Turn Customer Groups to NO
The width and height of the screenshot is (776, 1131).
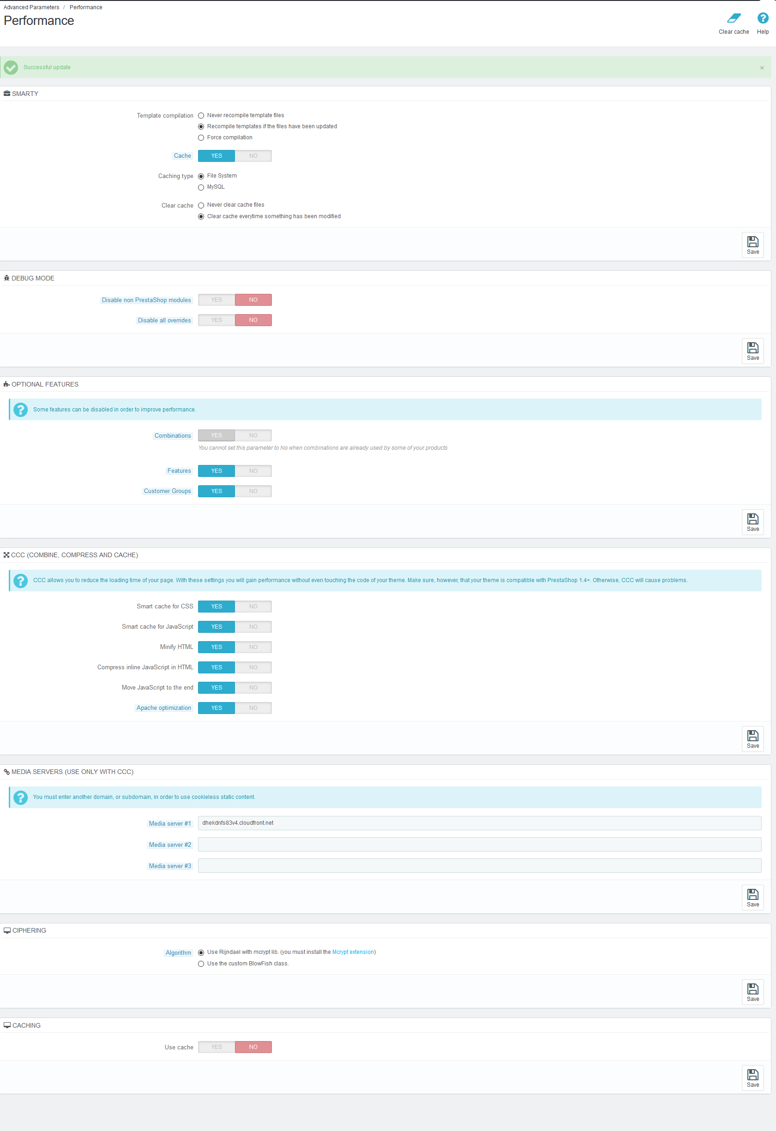tap(253, 491)
